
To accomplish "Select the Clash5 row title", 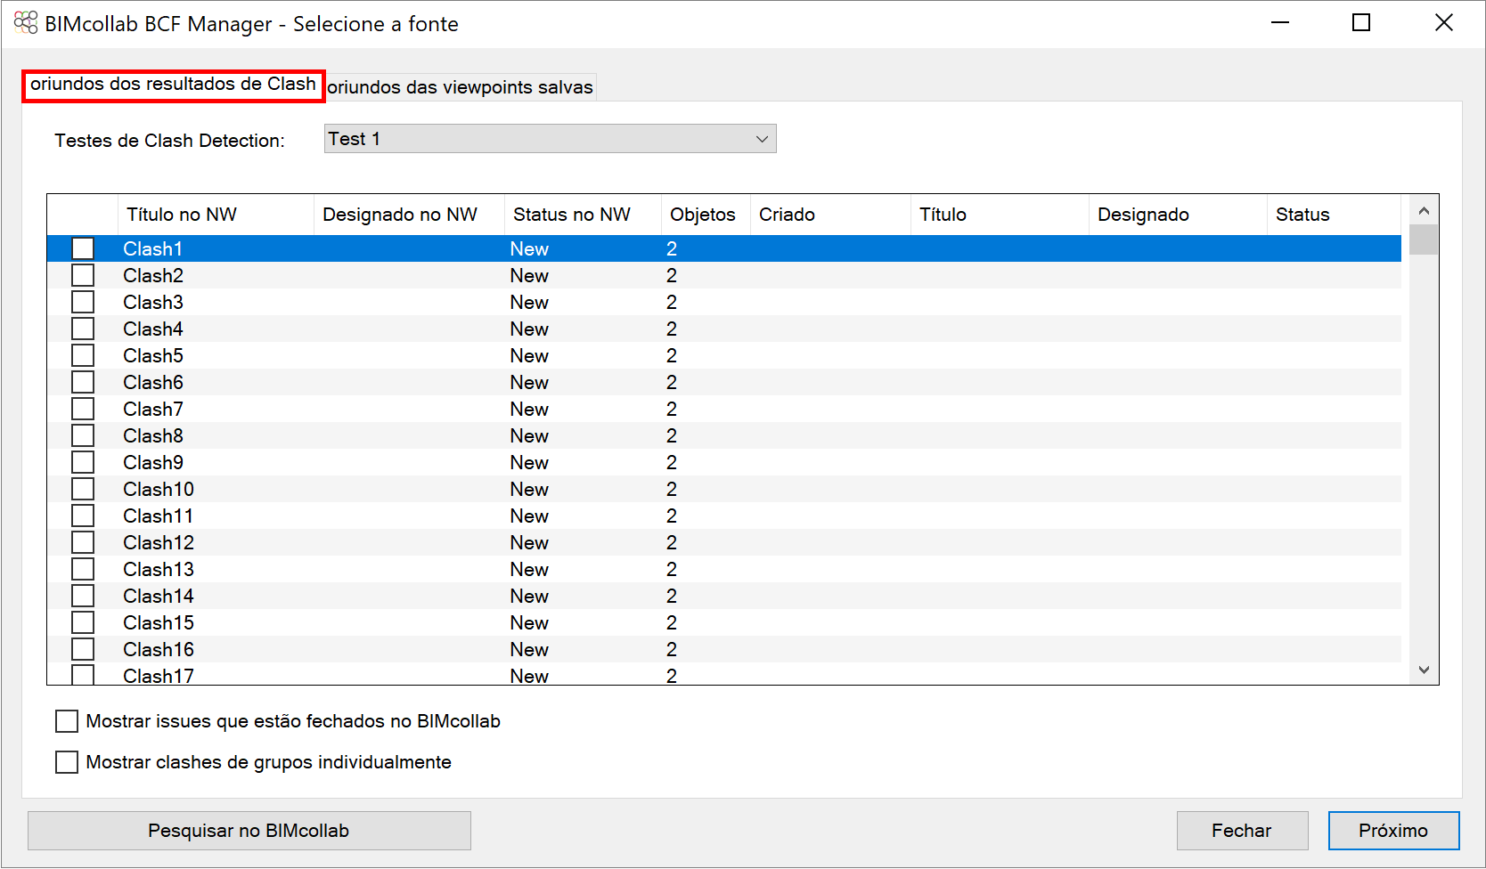I will [153, 356].
